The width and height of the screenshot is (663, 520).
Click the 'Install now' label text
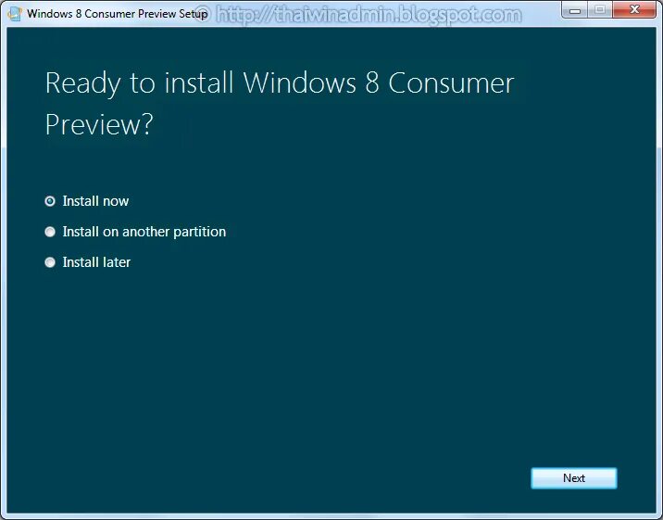95,201
